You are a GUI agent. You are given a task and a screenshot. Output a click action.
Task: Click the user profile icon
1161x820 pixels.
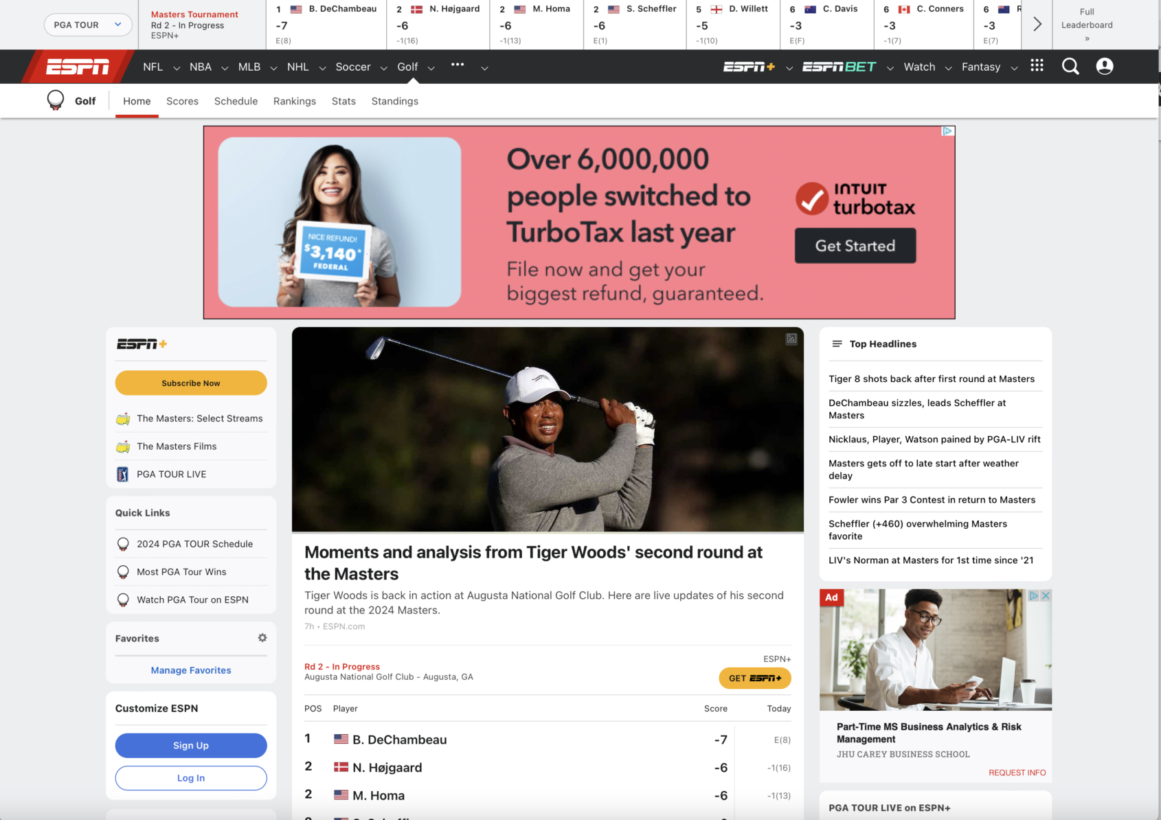(x=1105, y=67)
